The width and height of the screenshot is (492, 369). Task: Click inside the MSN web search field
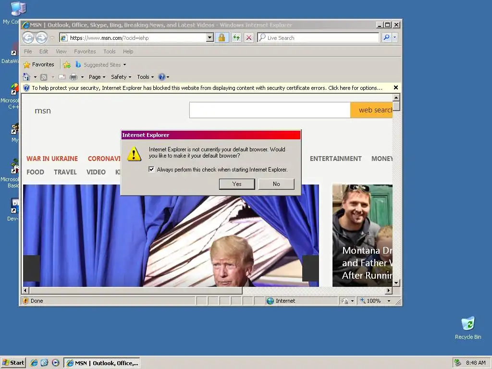[270, 110]
